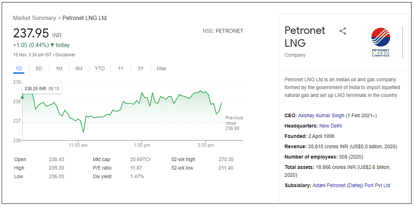The width and height of the screenshot is (414, 207).
Task: Click the 3:00 pm axis label
Action: (x=206, y=145)
